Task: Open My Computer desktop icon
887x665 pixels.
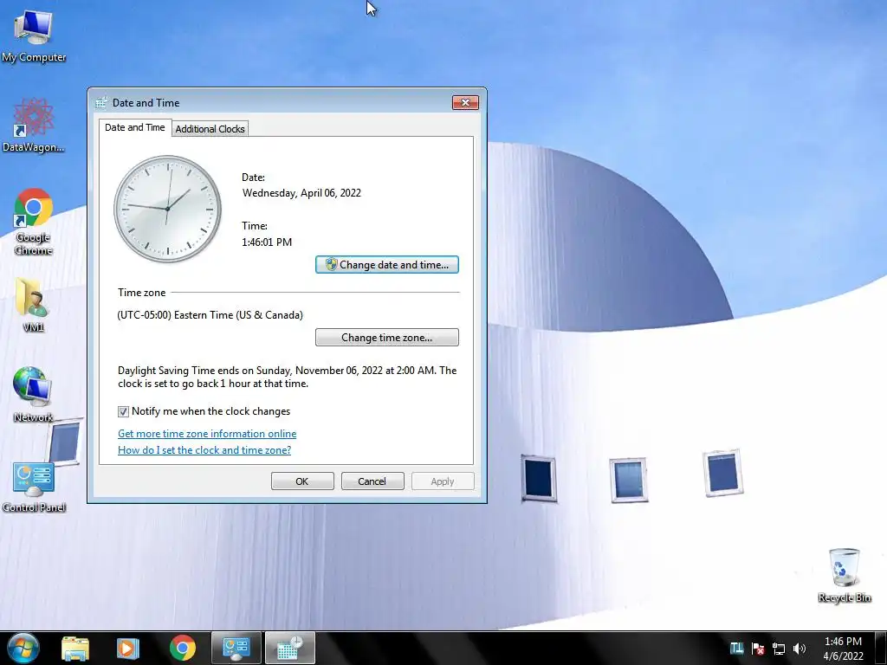Action: pos(34,35)
